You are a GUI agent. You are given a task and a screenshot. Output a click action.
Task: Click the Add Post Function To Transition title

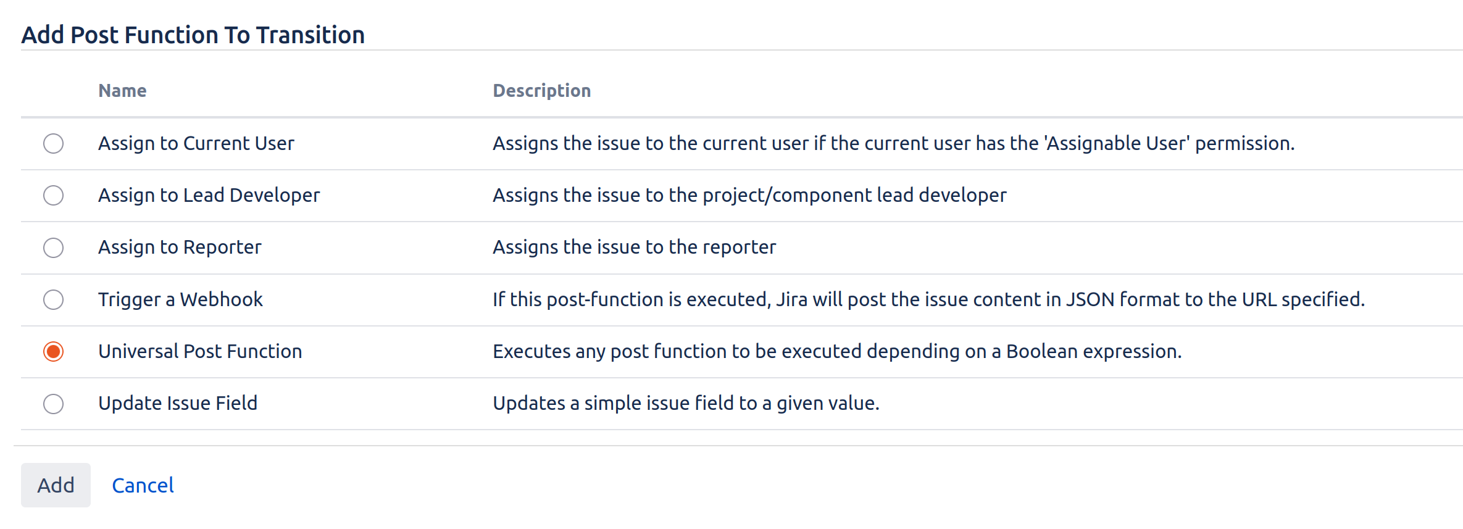(193, 35)
